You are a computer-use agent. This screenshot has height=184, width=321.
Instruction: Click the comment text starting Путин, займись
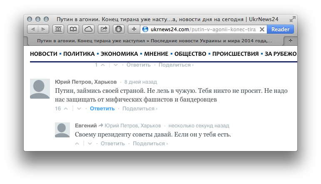171,95
